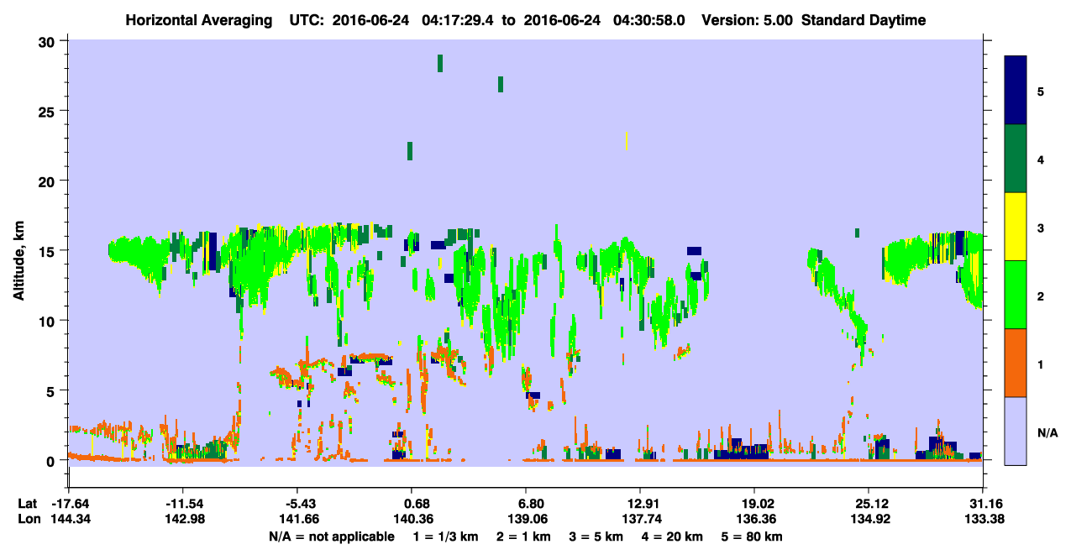
Task: Click the color bar label 'N/A'
Action: click(x=1047, y=433)
